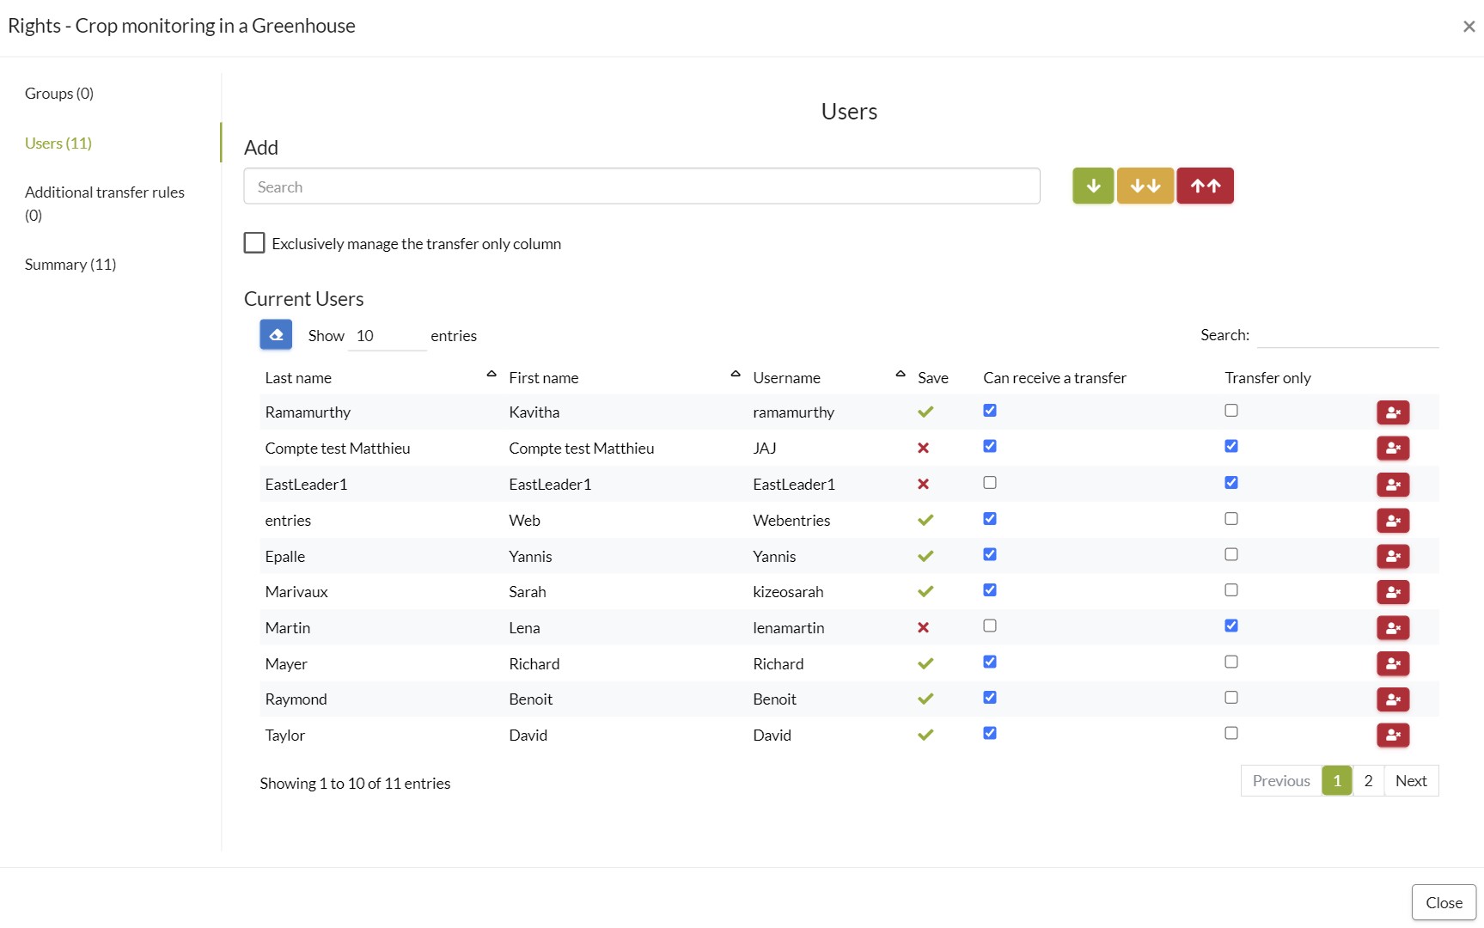Remove user Mayer with red icon
Screen dimensions: 1484x928
click(1392, 664)
